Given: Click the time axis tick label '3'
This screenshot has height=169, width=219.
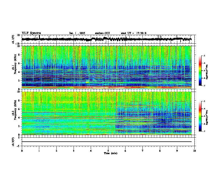Looking at the screenshot, I should pos(74,151).
